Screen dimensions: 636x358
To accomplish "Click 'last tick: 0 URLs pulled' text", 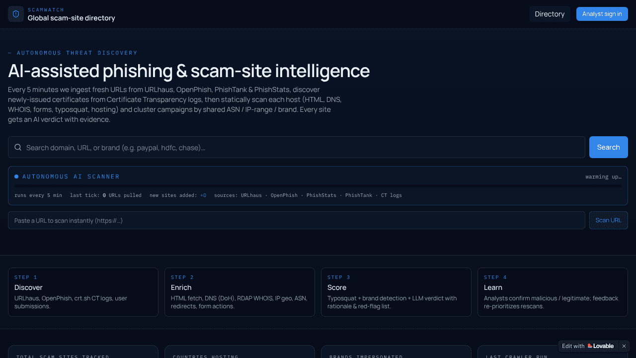I will 106,195.
